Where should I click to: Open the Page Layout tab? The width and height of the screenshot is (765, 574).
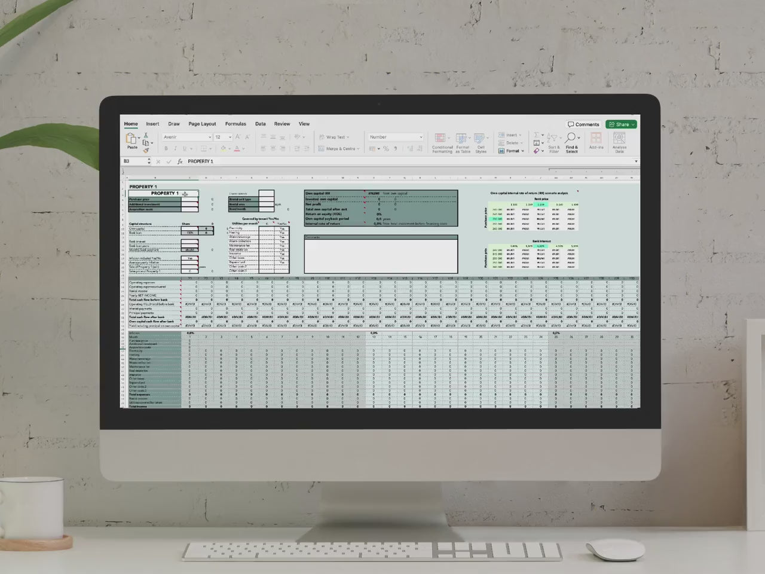coord(202,124)
